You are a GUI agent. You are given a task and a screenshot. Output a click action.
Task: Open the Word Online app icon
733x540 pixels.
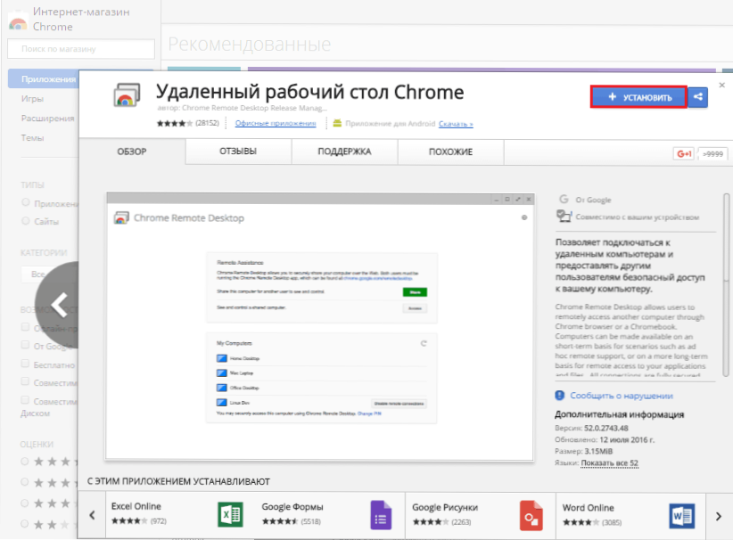click(x=681, y=515)
